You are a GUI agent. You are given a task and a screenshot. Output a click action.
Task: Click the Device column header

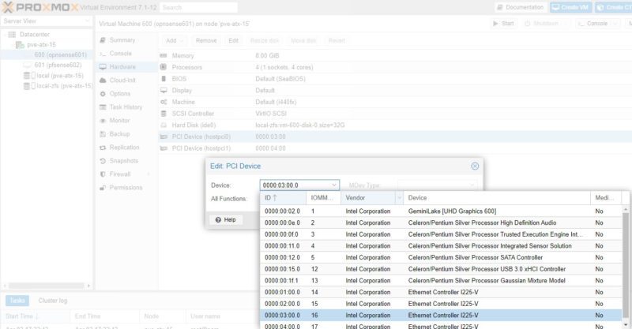pyautogui.click(x=497, y=198)
